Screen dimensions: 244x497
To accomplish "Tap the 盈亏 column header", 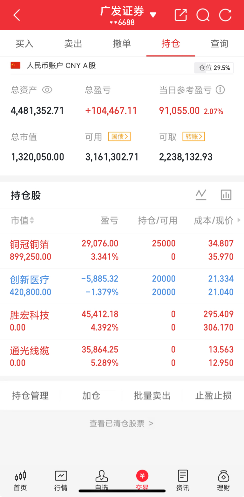I will pyautogui.click(x=110, y=220).
